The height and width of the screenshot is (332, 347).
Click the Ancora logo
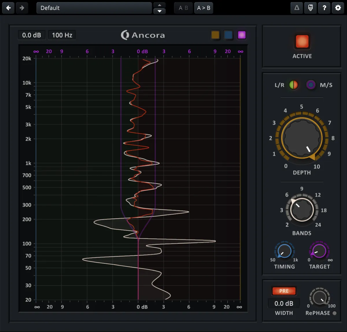point(143,35)
